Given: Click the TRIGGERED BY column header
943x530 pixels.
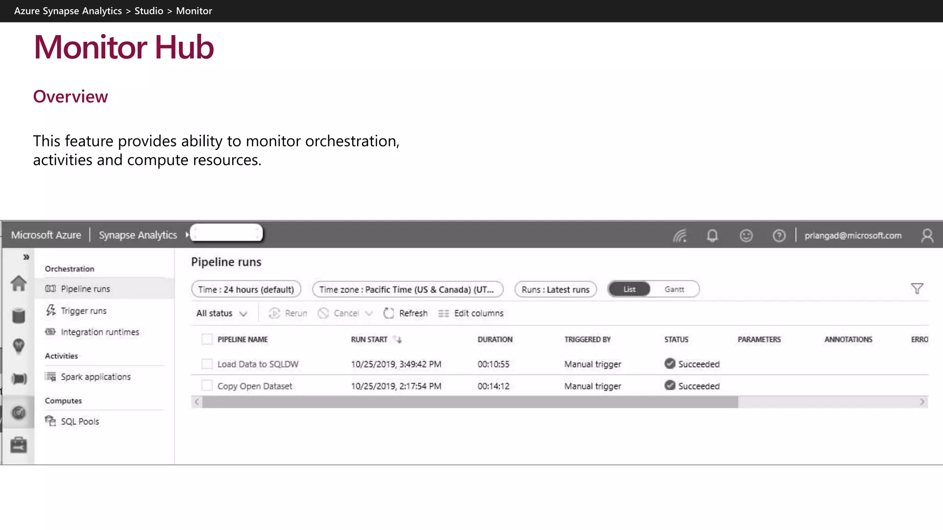Looking at the screenshot, I should tap(588, 340).
